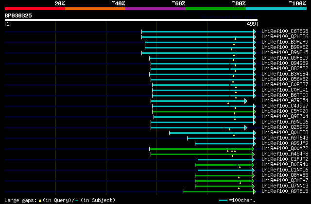Select the UniRef100_C5YA20 label
311x204 pixels.
pos(285,111)
